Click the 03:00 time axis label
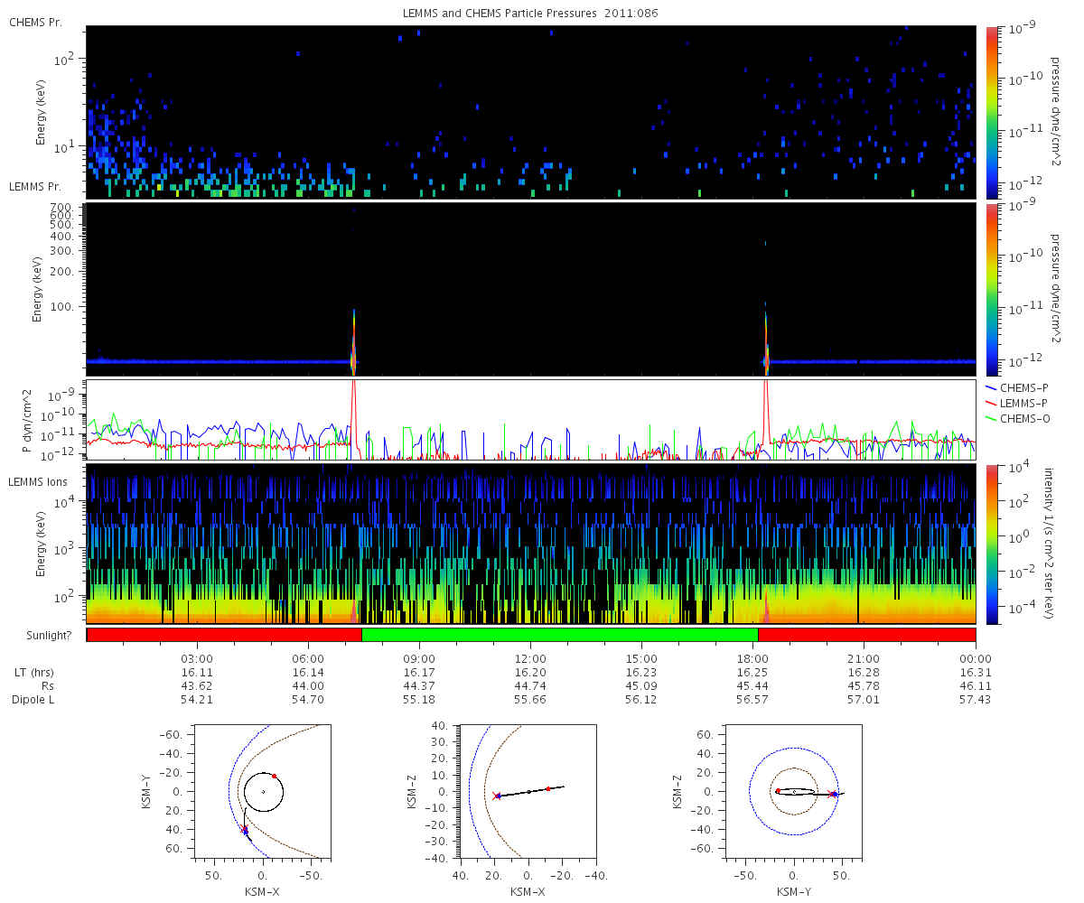This screenshot has height=903, width=1084. [197, 659]
